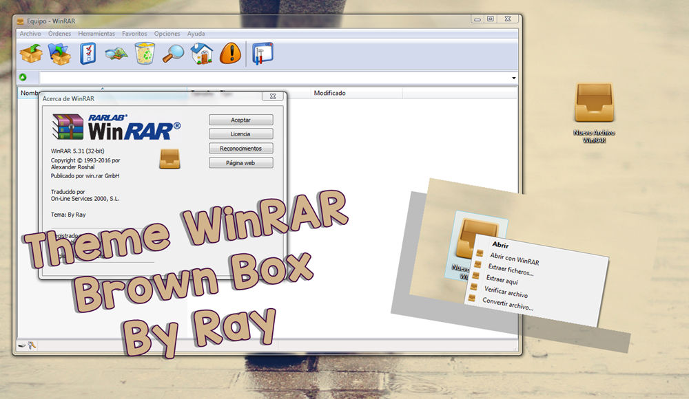Open the Find files magnifier tool

[x=173, y=54]
